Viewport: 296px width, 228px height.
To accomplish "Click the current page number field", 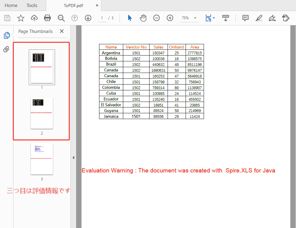I will click(102, 18).
